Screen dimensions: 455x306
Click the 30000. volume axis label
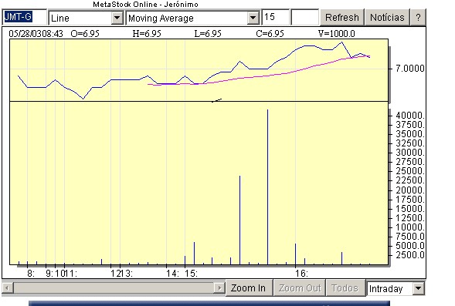[410, 153]
